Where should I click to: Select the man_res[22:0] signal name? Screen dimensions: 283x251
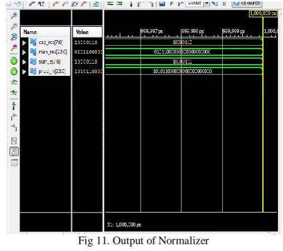(53, 52)
